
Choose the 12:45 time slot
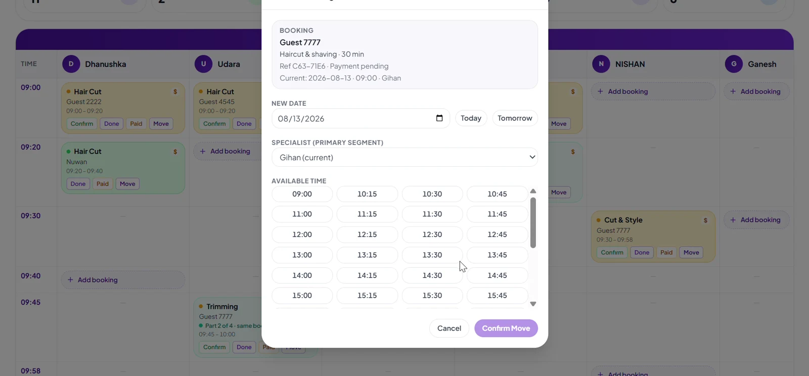pos(498,234)
